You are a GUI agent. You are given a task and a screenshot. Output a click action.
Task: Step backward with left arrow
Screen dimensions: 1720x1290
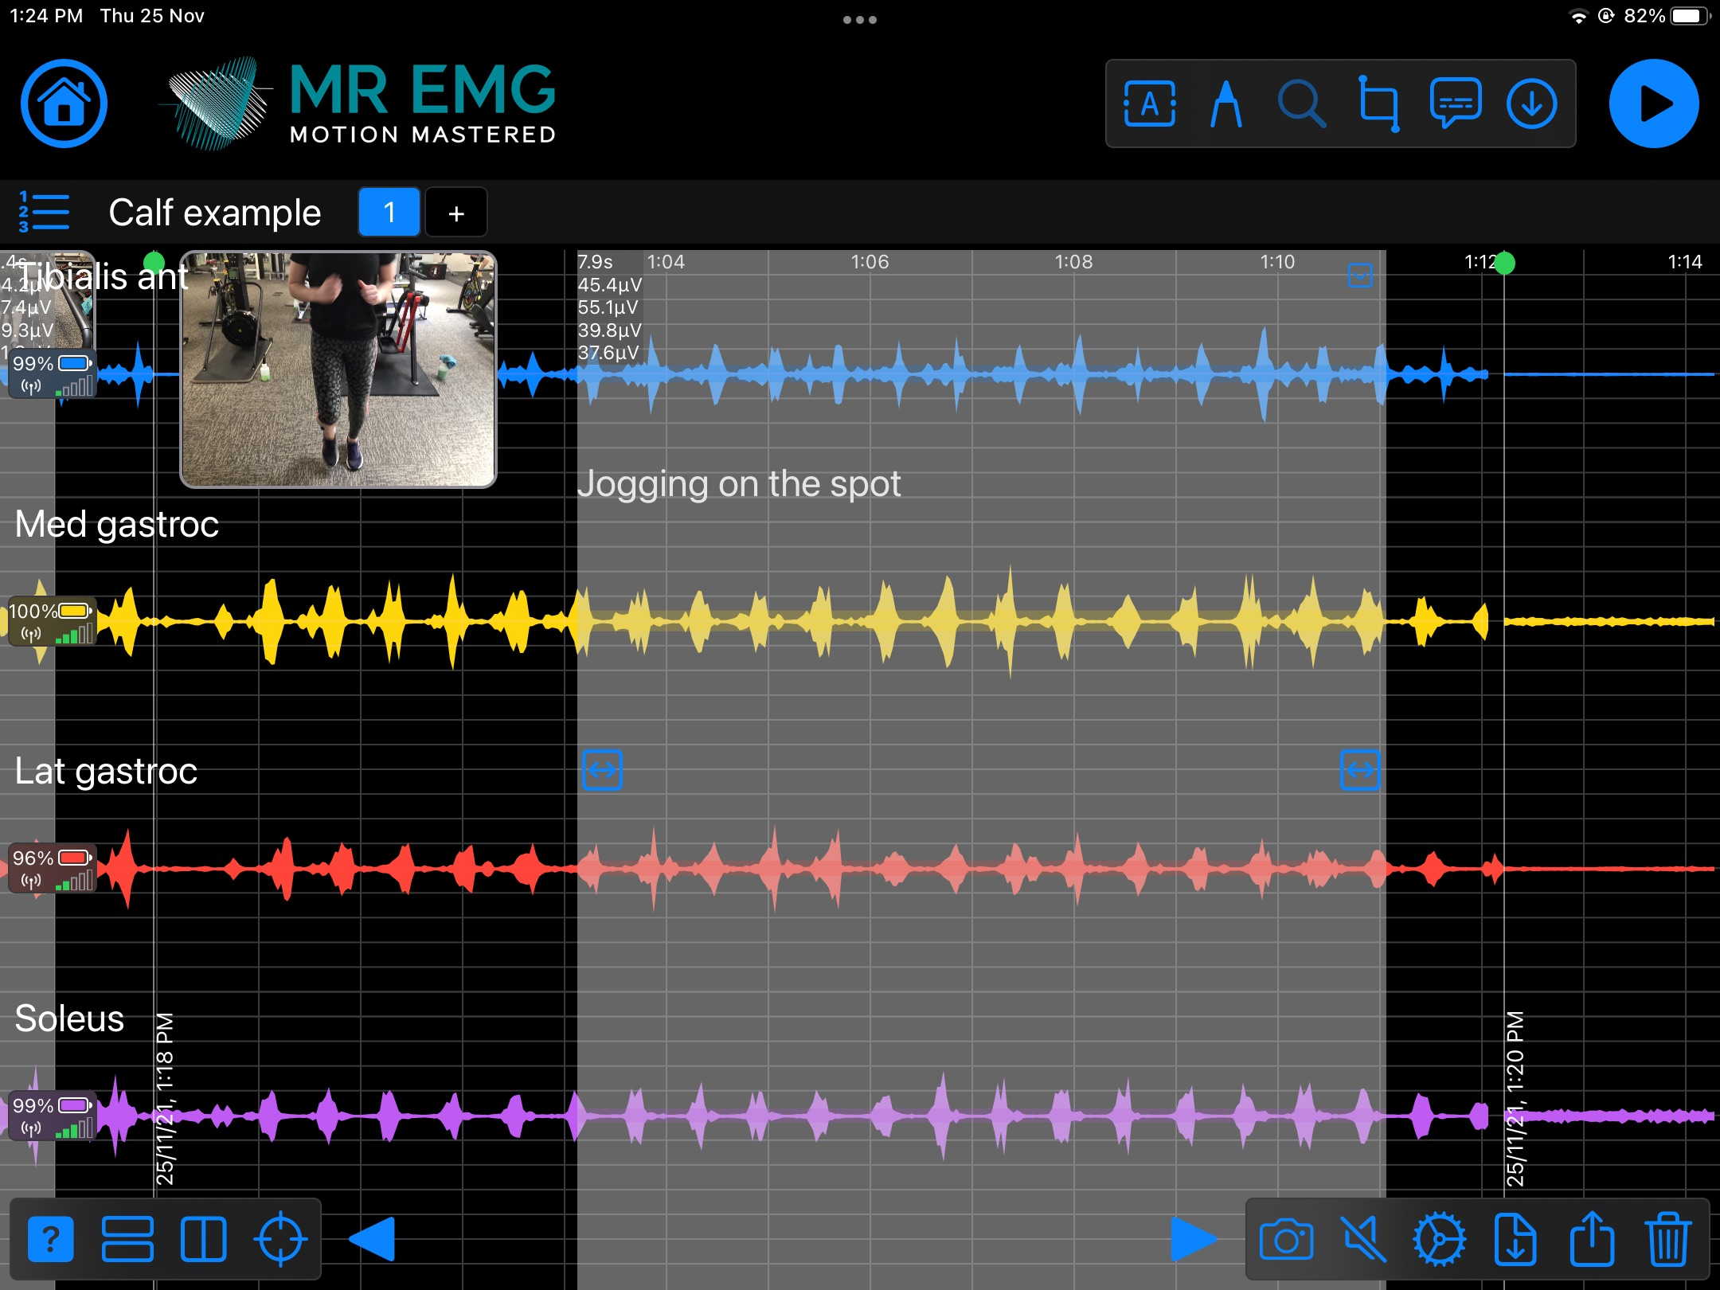(x=372, y=1239)
